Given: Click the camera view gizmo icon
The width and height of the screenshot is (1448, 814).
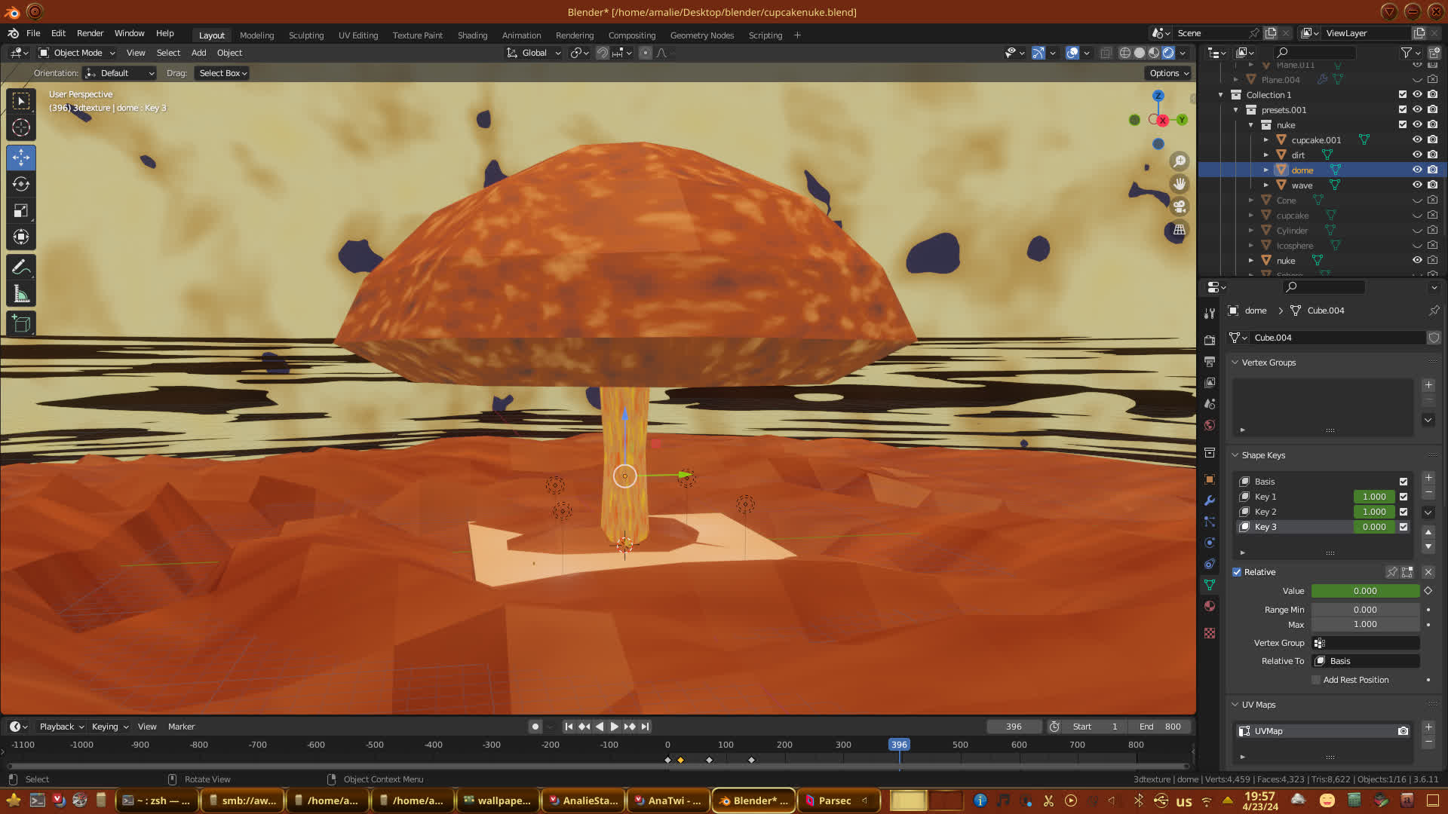Looking at the screenshot, I should click(x=1179, y=207).
